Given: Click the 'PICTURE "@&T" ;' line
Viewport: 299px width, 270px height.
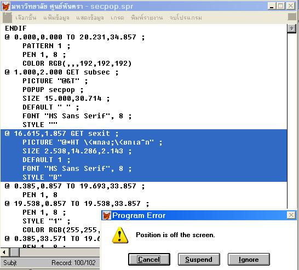Looking at the screenshot, I should pos(55,81).
